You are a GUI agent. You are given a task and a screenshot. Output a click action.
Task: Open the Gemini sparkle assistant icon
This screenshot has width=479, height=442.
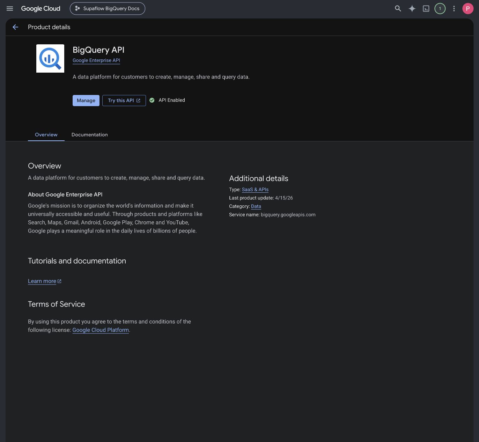(412, 8)
